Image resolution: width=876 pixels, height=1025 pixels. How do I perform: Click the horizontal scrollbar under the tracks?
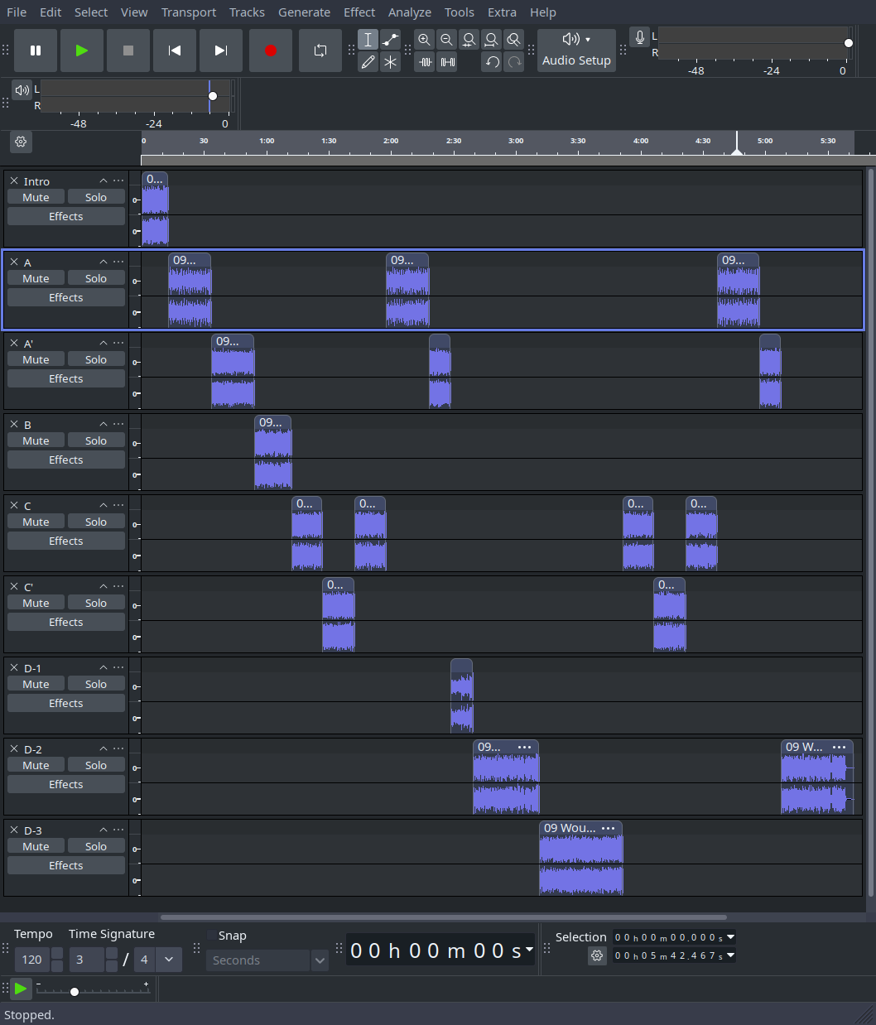443,917
